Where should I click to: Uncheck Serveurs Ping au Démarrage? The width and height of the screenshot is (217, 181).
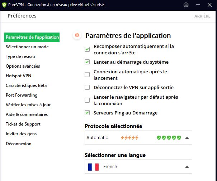click(x=87, y=113)
